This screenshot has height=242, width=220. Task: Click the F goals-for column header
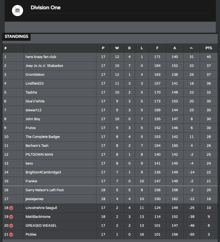(x=157, y=48)
